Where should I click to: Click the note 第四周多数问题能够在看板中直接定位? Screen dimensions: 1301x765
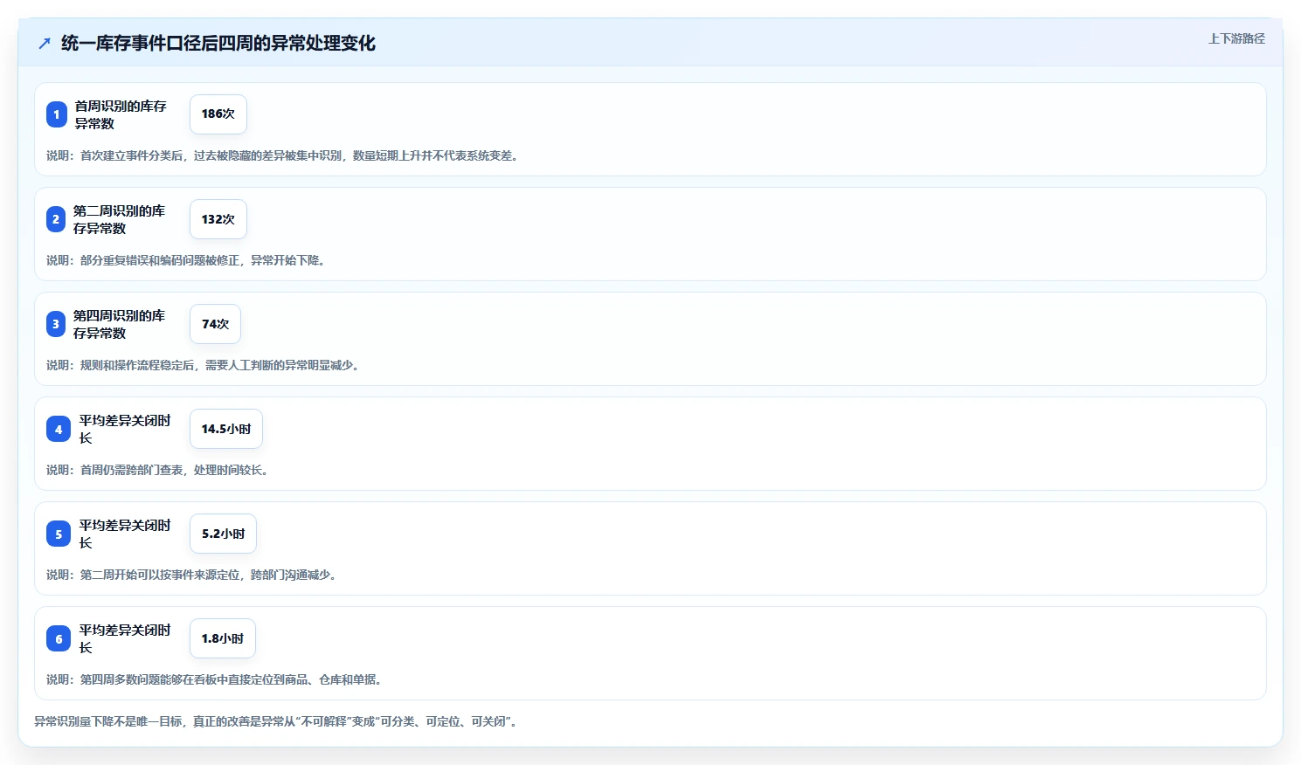point(217,679)
